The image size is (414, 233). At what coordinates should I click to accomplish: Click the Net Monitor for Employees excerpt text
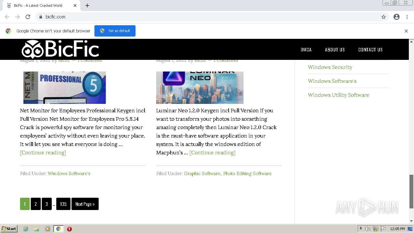(x=83, y=127)
